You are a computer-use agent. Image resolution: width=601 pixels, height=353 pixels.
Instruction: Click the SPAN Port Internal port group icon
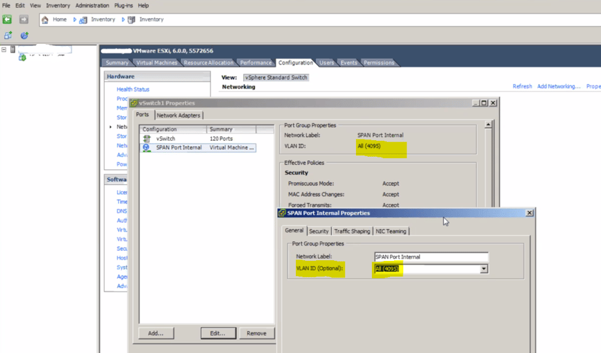click(x=146, y=147)
